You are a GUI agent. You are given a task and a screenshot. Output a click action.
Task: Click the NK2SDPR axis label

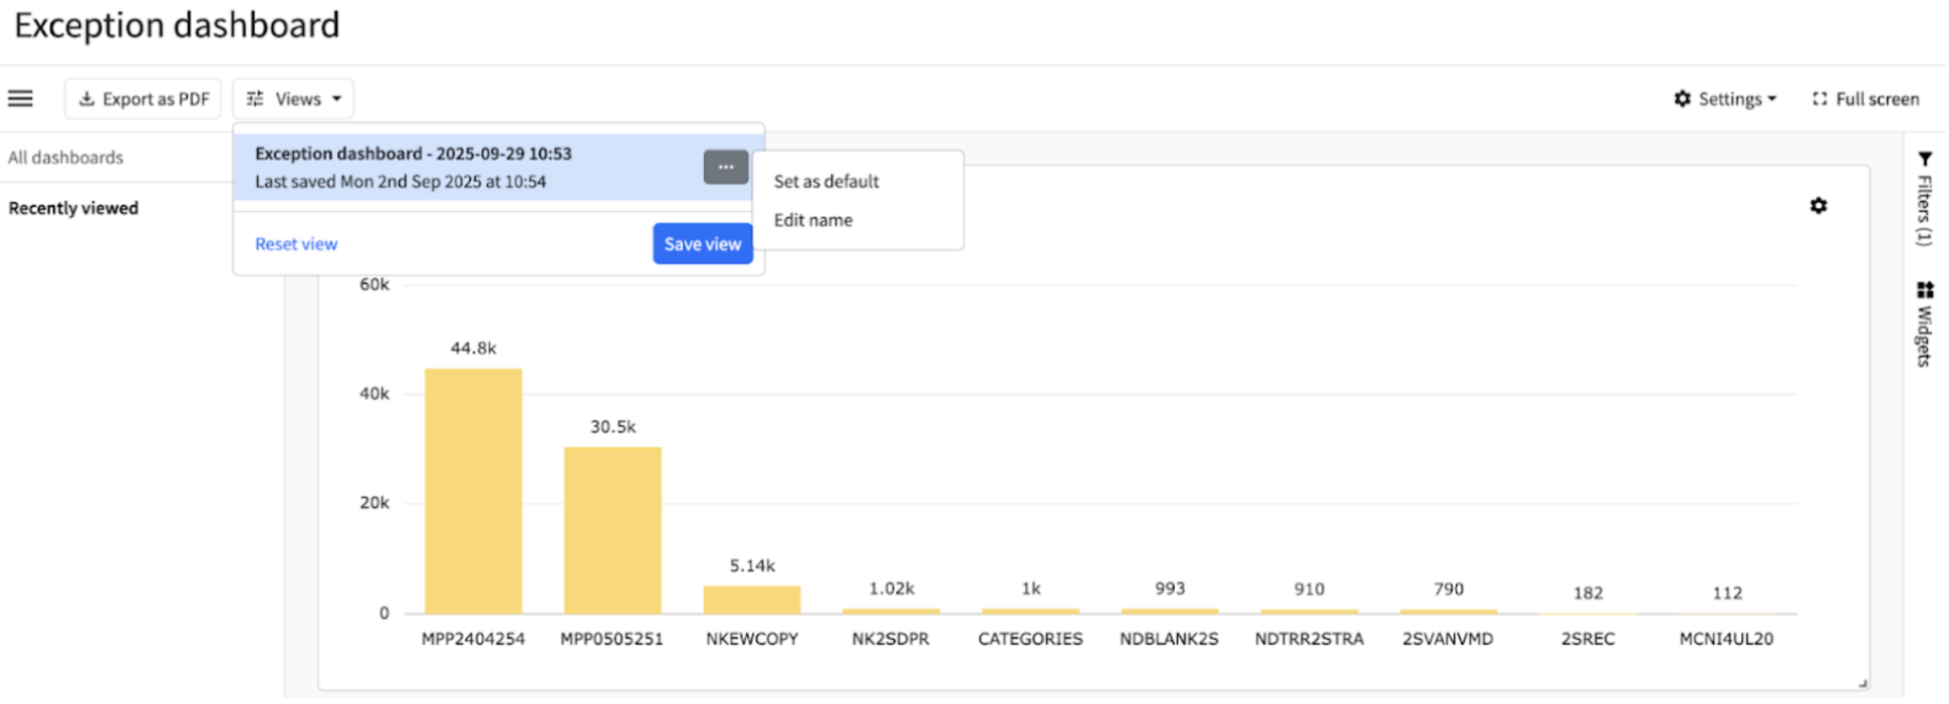click(890, 638)
